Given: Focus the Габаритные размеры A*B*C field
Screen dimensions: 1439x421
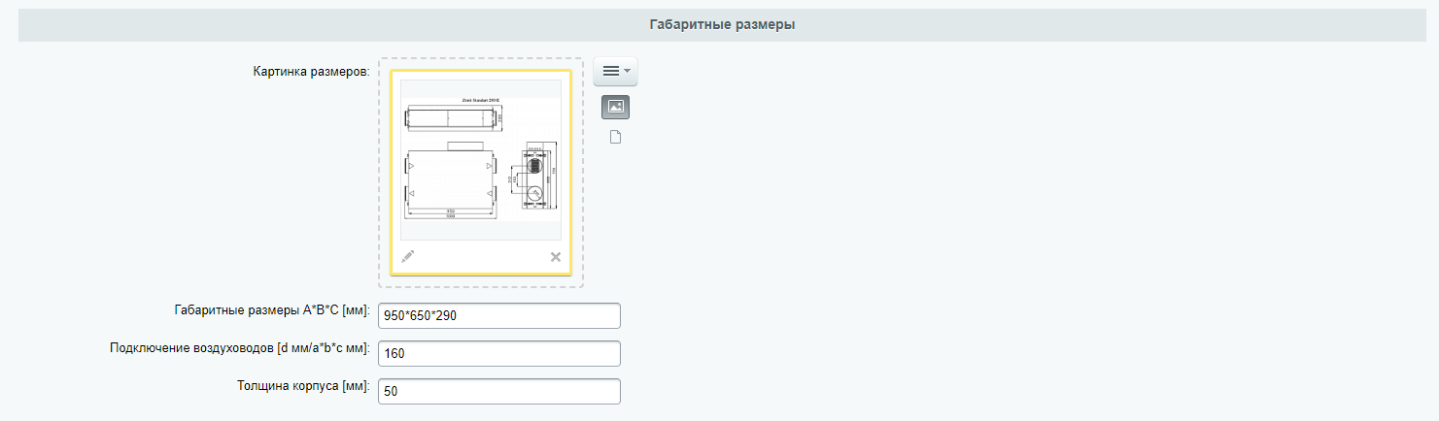Looking at the screenshot, I should pos(497,316).
